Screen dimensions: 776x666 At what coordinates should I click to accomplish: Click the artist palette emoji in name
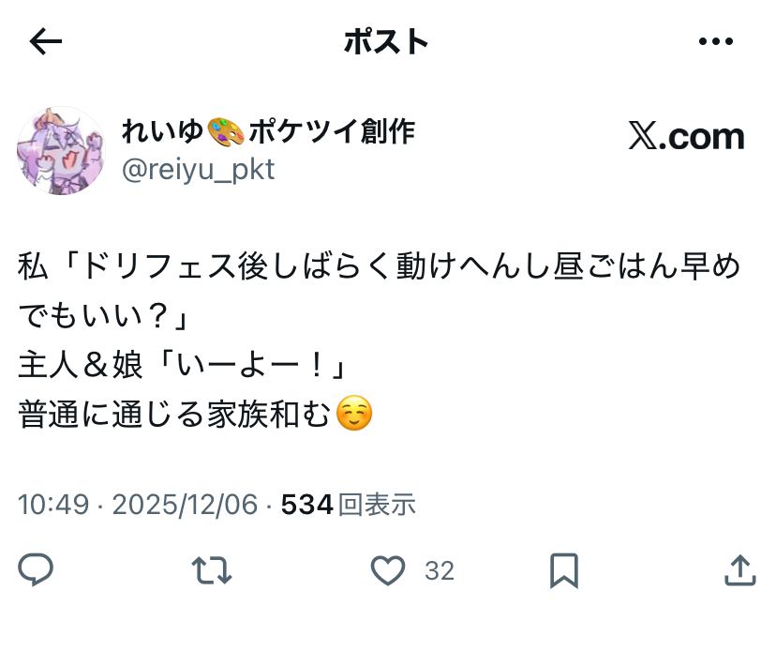[226, 132]
